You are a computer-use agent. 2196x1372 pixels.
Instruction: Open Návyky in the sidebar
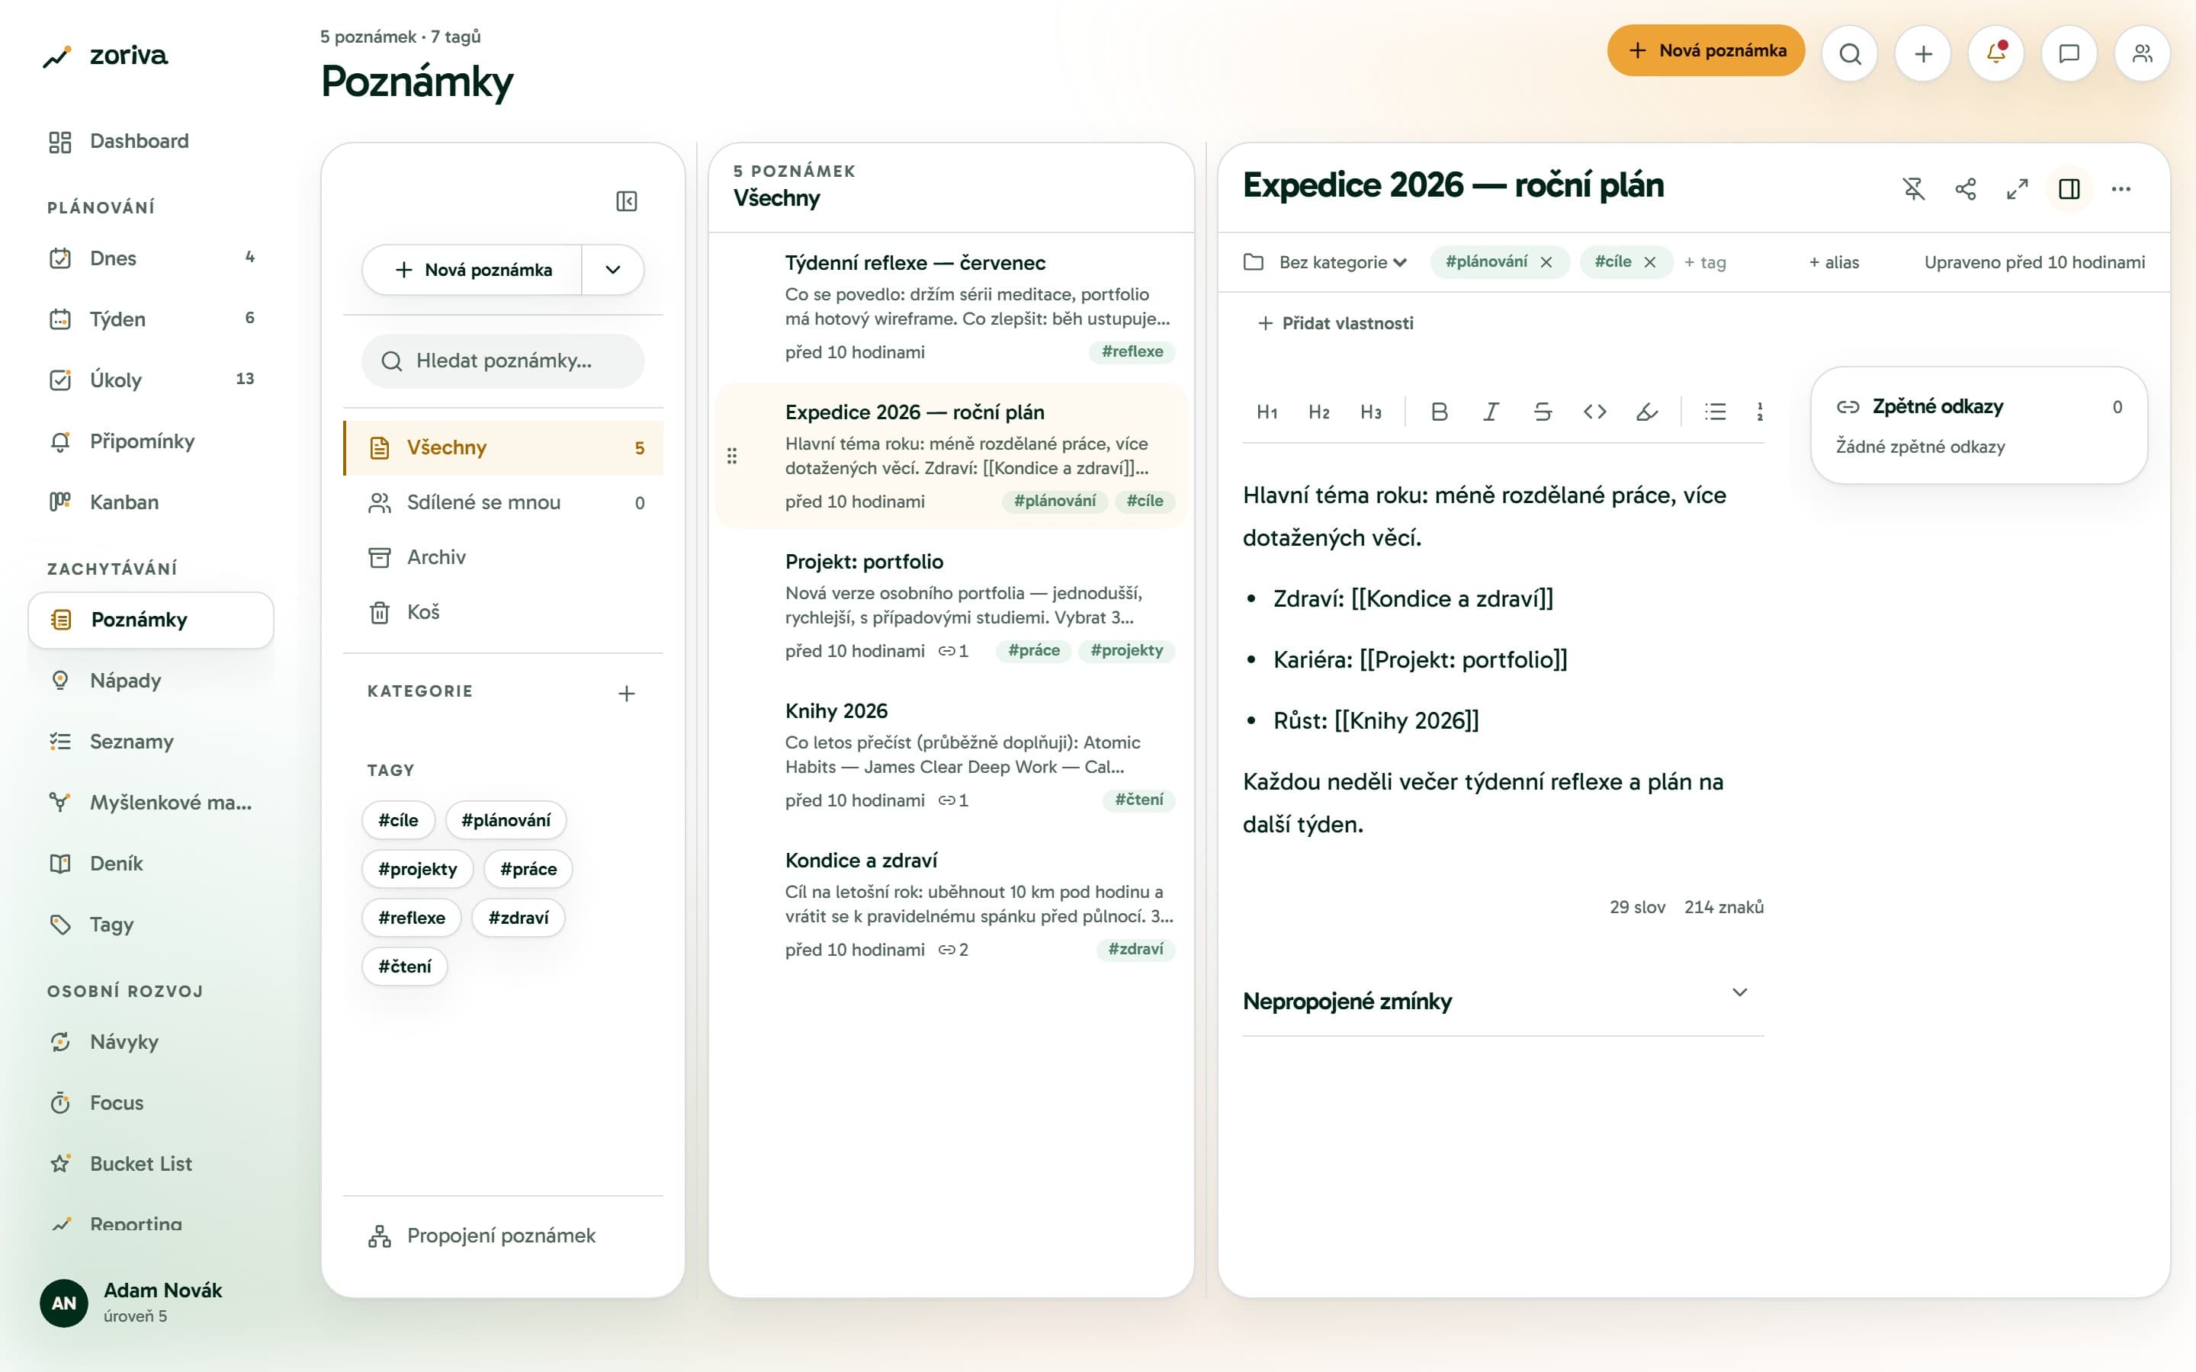[x=151, y=1042]
